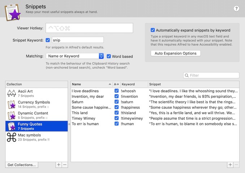Uncheck auto-expand for !saturn snippet

tap(116, 102)
